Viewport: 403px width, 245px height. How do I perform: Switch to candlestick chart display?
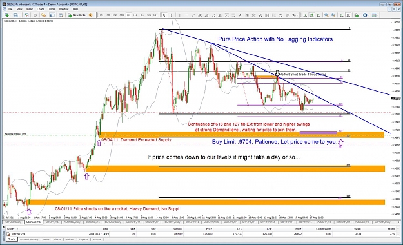click(311, 15)
